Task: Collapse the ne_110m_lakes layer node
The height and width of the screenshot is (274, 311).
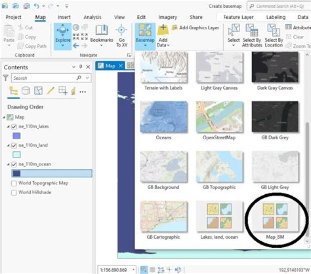Action: point(8,126)
